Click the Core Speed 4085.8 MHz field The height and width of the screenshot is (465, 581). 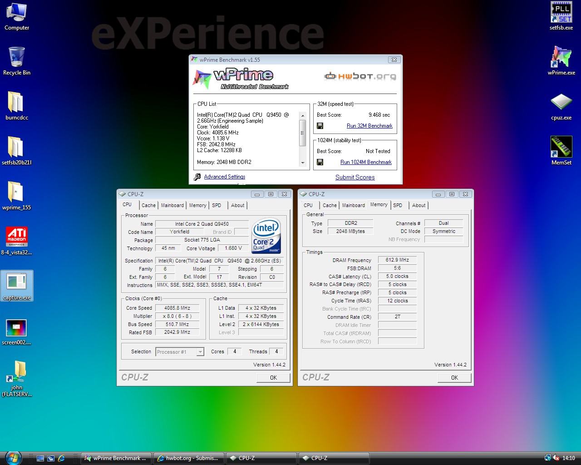pyautogui.click(x=177, y=308)
